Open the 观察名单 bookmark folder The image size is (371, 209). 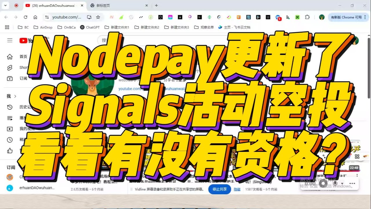[204, 27]
